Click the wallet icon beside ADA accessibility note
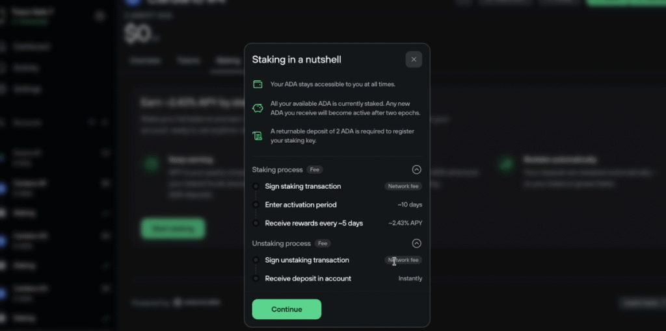This screenshot has width=666, height=331. 258,84
